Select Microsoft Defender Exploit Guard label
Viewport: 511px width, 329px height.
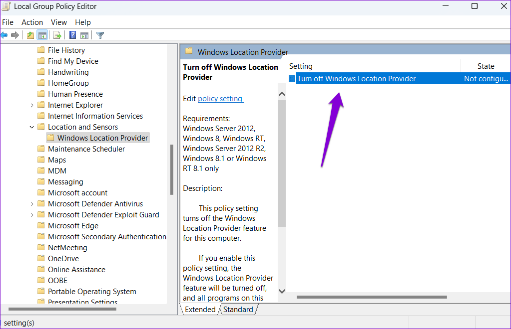(x=103, y=215)
